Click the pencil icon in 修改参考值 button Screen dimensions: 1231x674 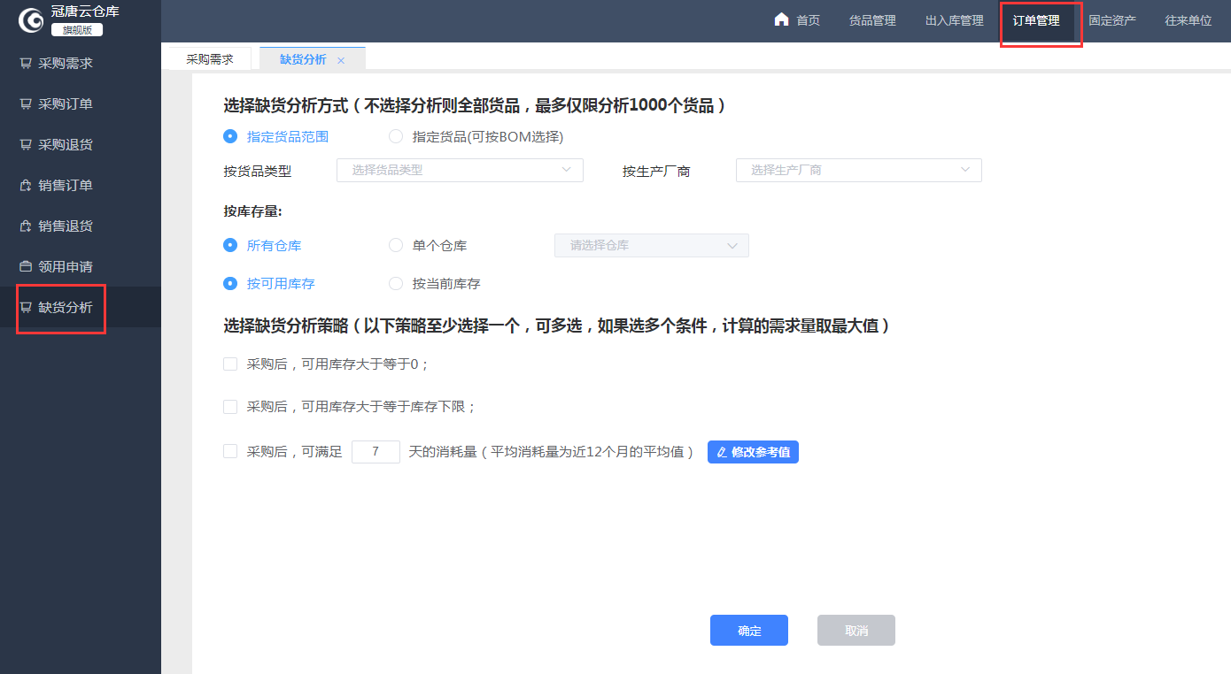[x=722, y=452]
